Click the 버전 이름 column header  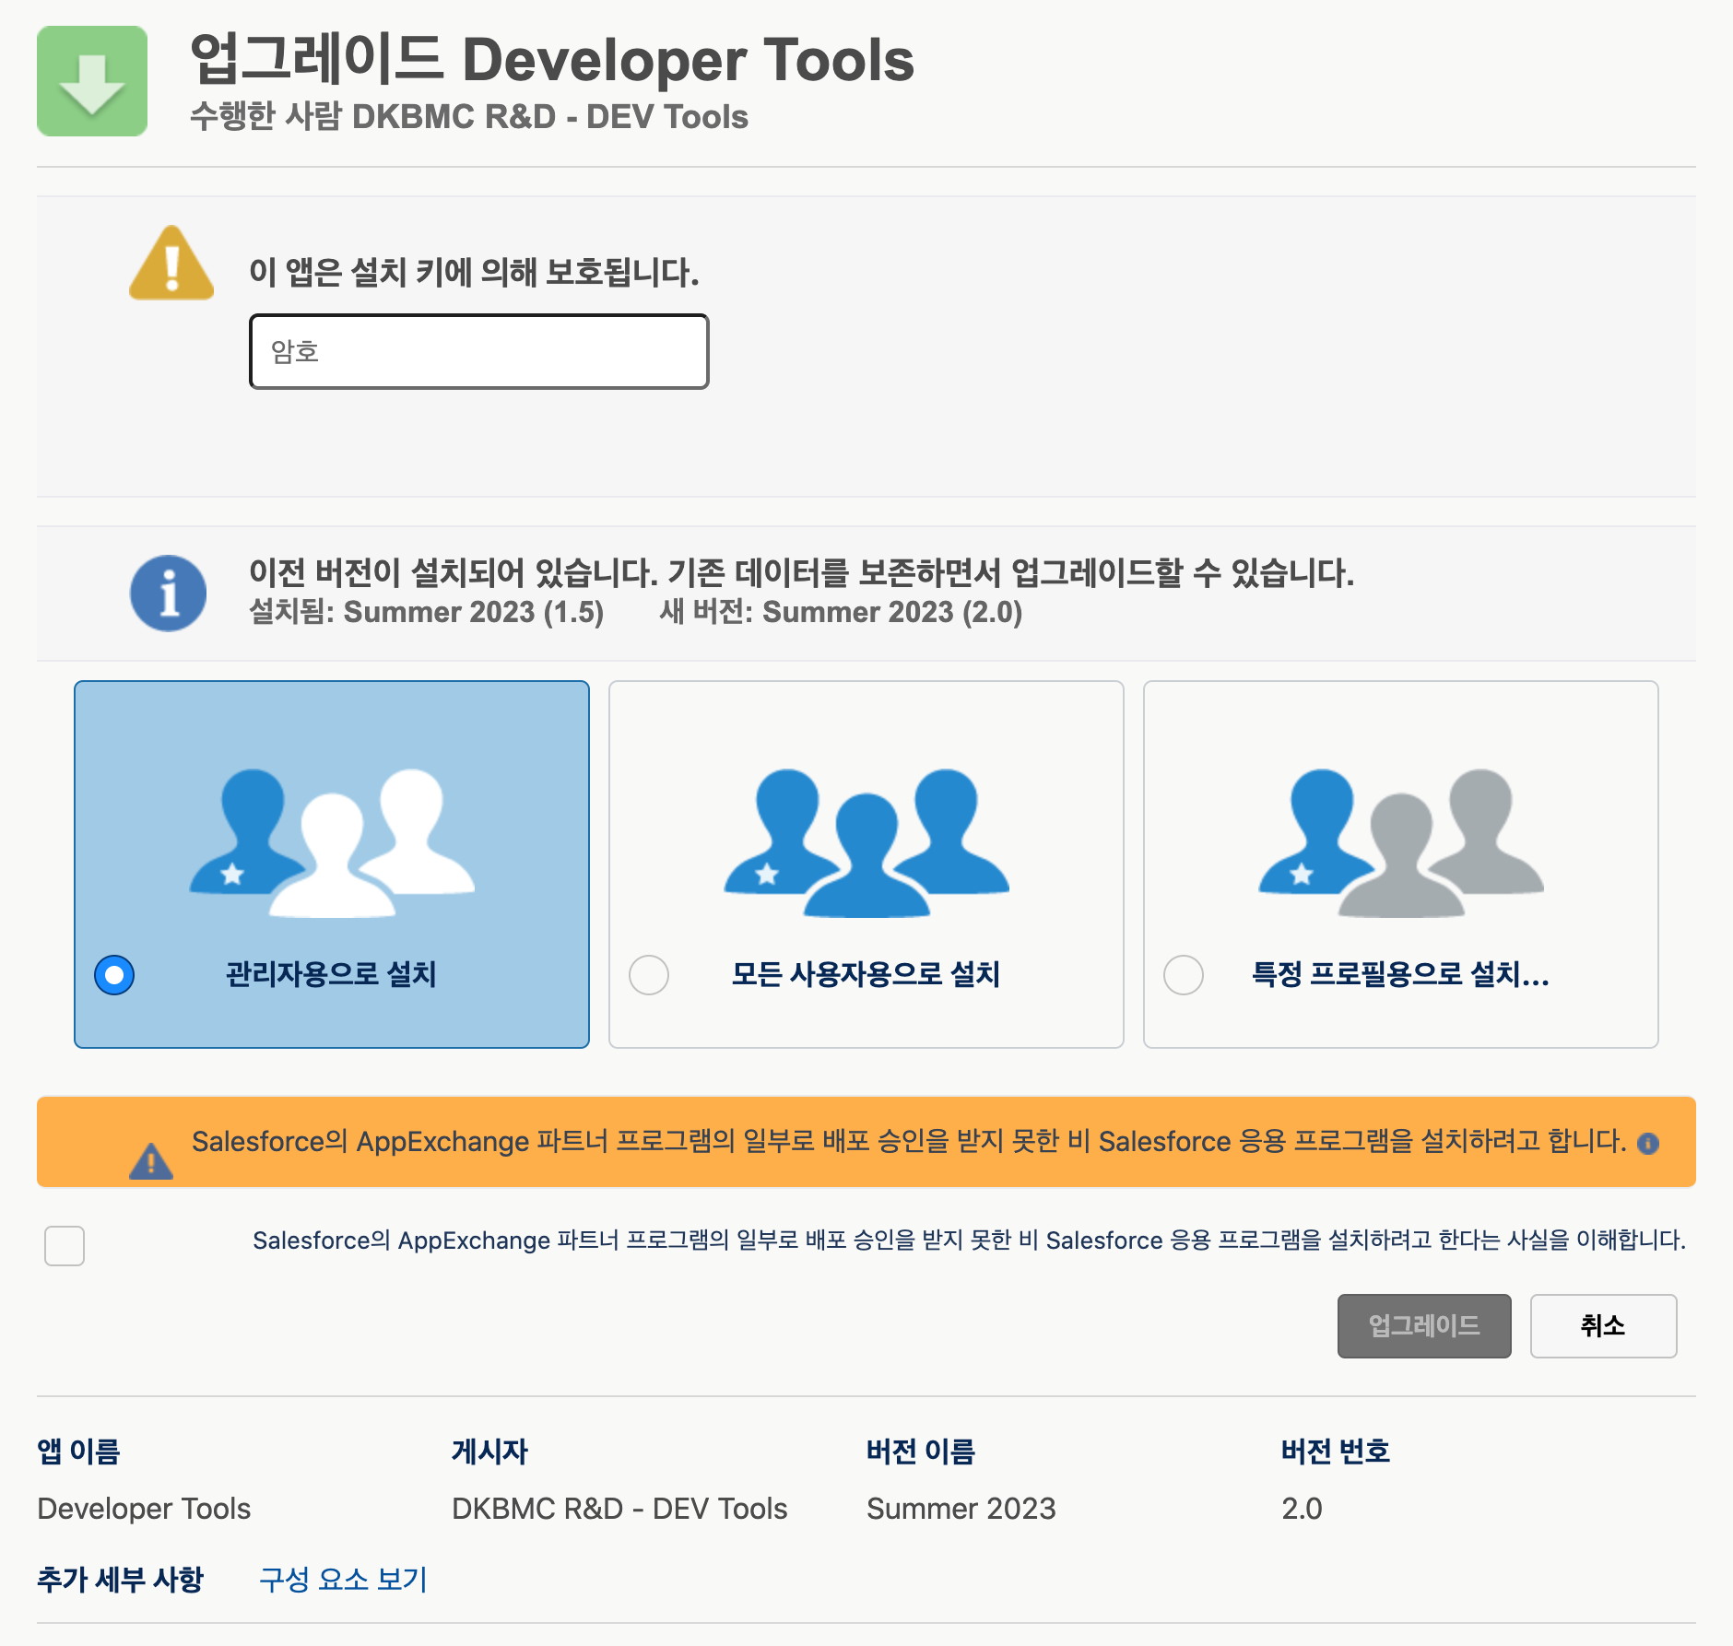click(921, 1452)
